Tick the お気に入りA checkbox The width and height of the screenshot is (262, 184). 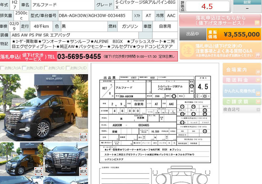pyautogui.click(x=2, y=68)
